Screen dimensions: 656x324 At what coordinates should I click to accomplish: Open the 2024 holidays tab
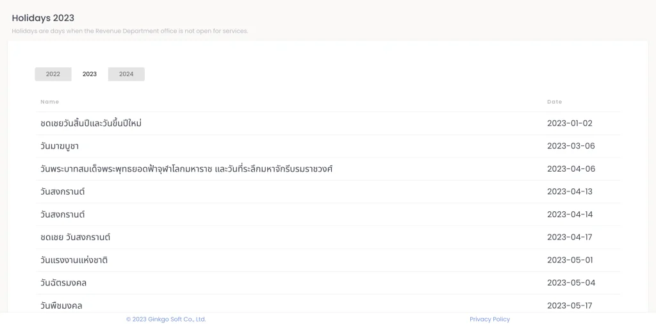[126, 74]
